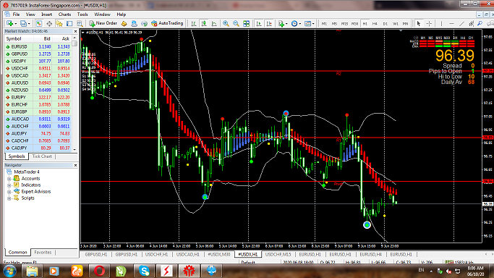Select the trendline drawing tool
This screenshot has height=278, width=494.
click(x=461, y=23)
